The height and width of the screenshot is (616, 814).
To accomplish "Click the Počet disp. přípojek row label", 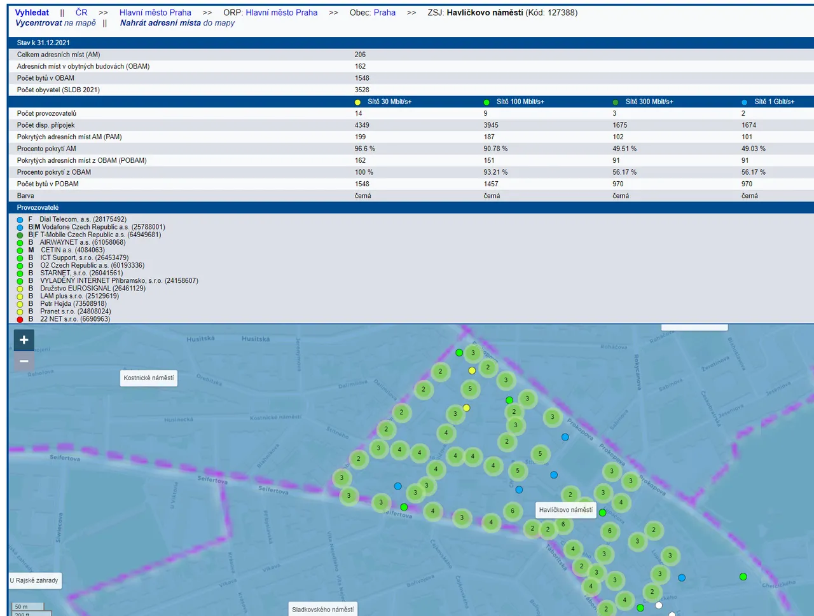I will pyautogui.click(x=46, y=125).
